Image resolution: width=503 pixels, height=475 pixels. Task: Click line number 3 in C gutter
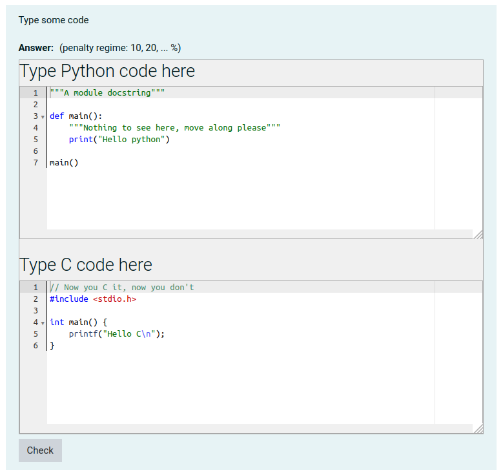(36, 311)
